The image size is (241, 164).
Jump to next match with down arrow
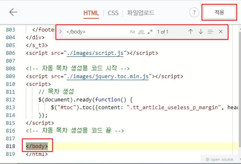[200, 31]
